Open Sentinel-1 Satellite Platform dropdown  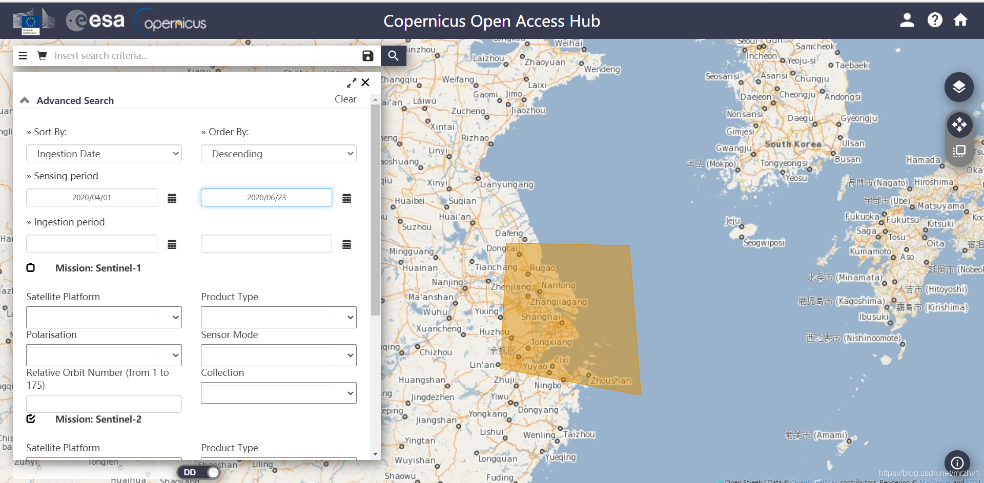click(104, 318)
